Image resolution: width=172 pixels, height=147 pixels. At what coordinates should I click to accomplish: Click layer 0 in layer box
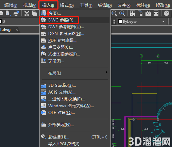coord(4,21)
